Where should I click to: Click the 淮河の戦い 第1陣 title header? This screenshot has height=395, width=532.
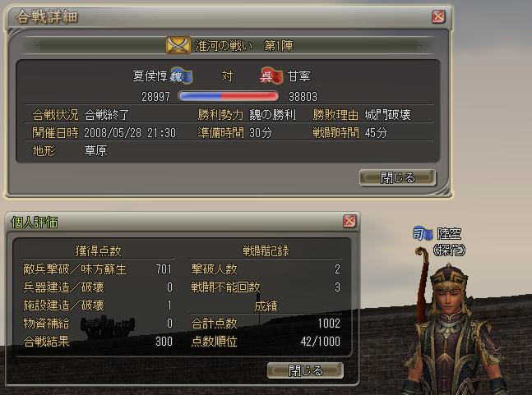click(244, 46)
